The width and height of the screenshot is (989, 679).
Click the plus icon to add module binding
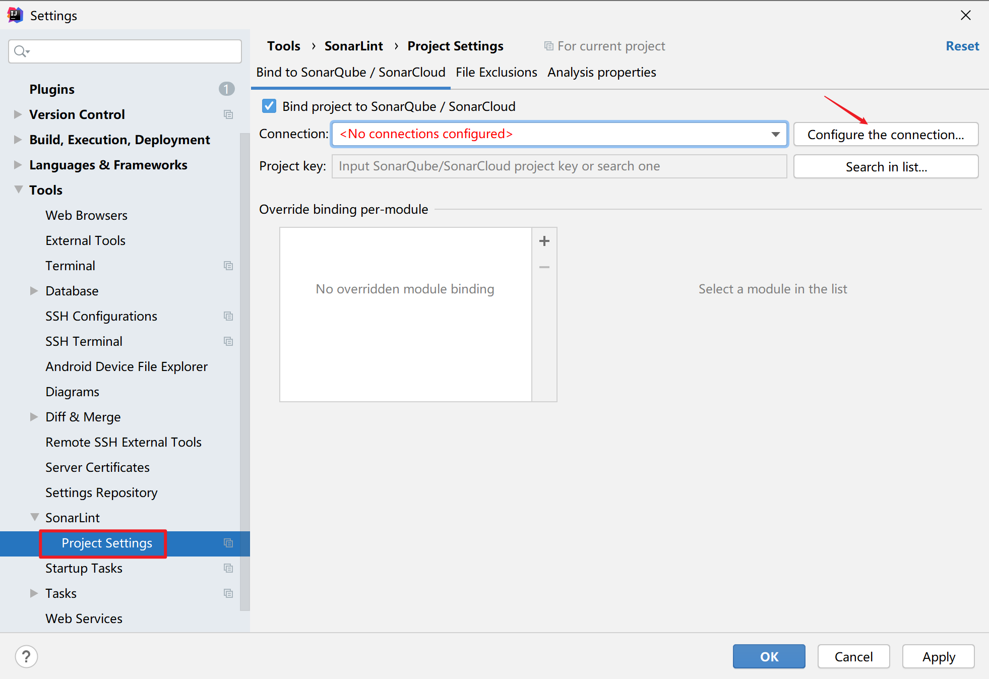[x=544, y=241]
